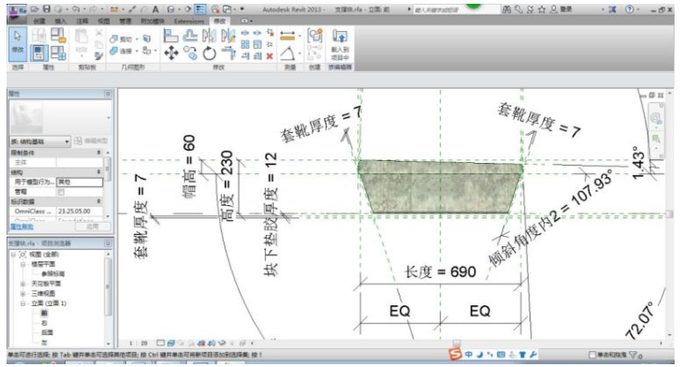Click the Sogou input method S icon

point(455,354)
